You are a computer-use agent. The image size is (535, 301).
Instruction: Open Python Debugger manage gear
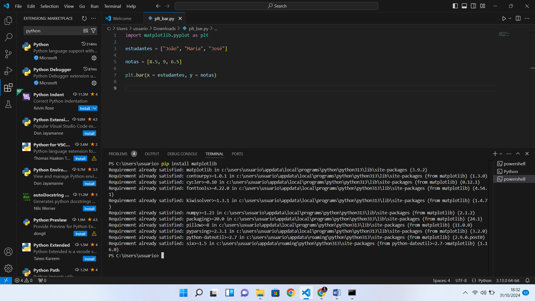94,83
